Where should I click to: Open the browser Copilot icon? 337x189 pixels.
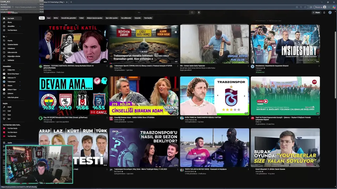pyautogui.click(x=334, y=7)
